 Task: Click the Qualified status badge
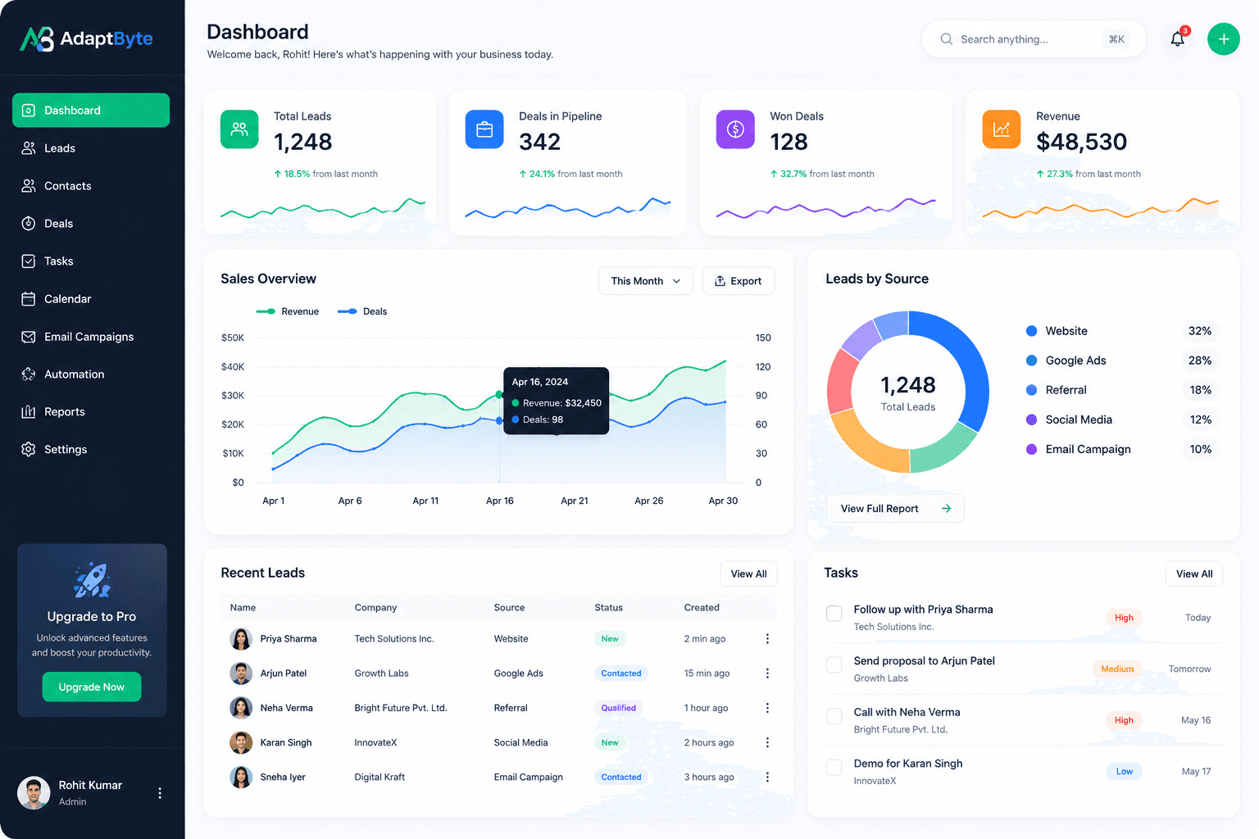[618, 708]
